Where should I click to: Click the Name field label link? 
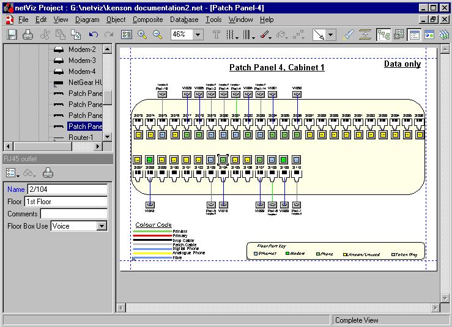[16, 189]
